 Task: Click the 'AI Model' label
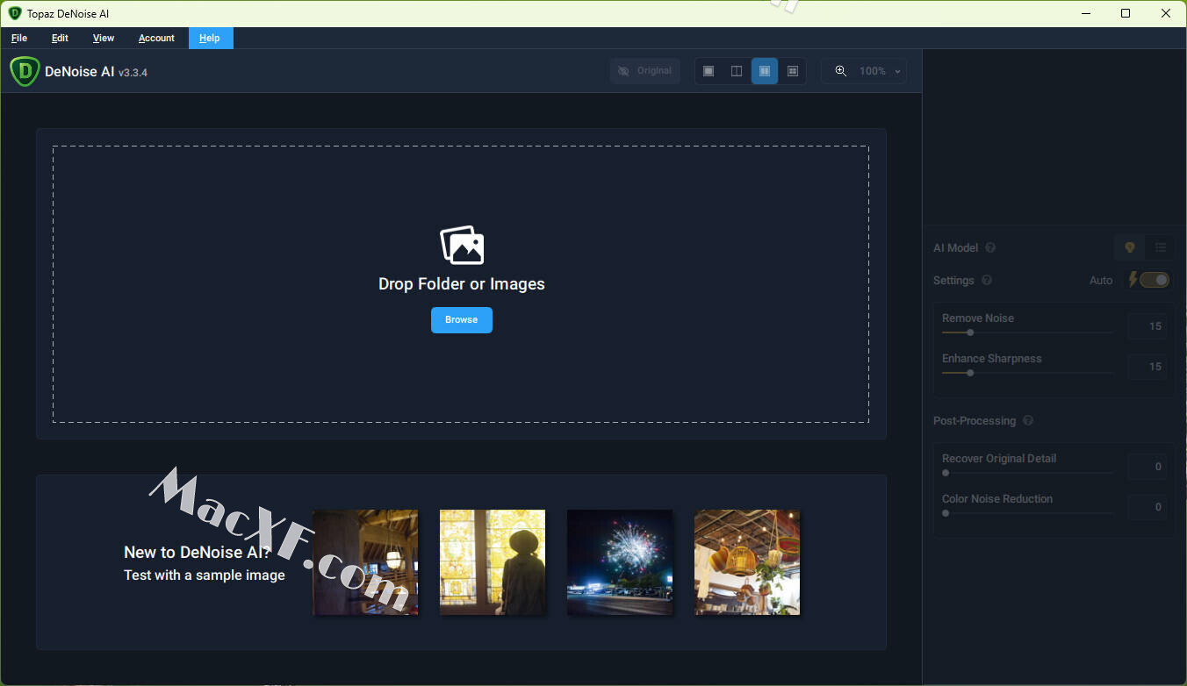(x=955, y=248)
